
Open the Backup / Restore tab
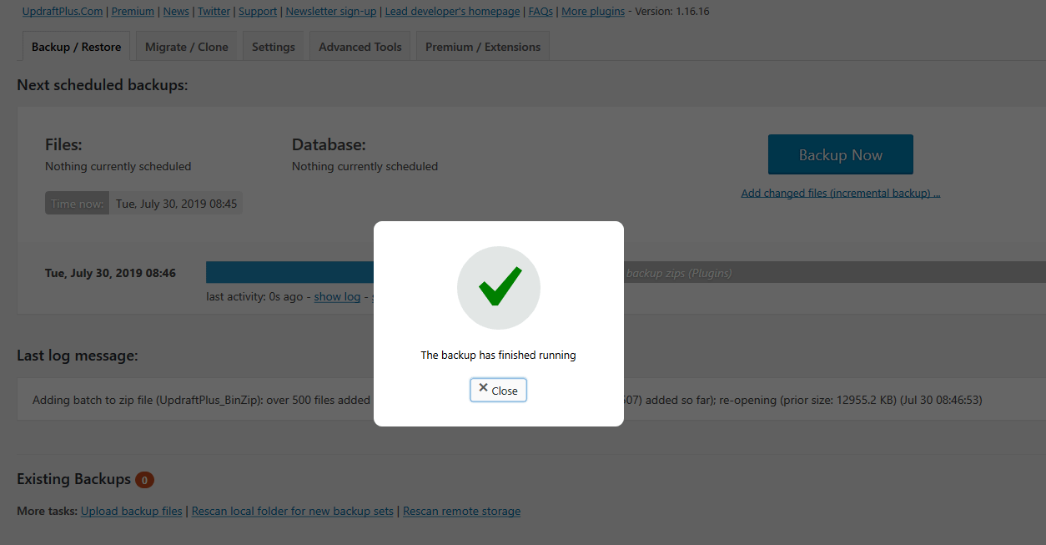[76, 47]
